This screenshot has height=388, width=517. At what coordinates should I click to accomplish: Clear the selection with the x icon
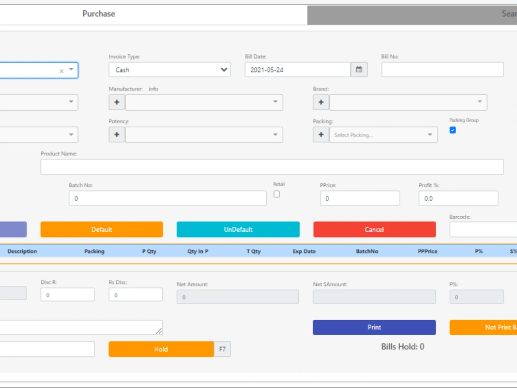(x=62, y=71)
